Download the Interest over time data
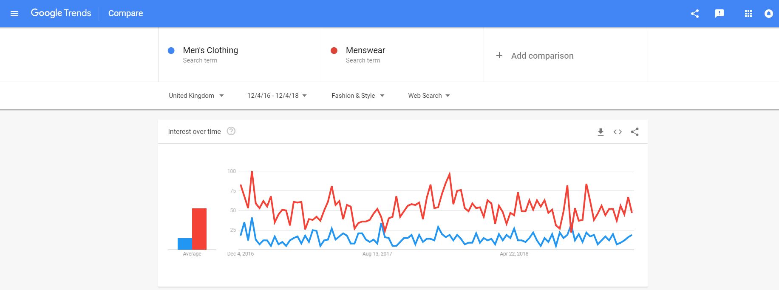 pos(601,132)
